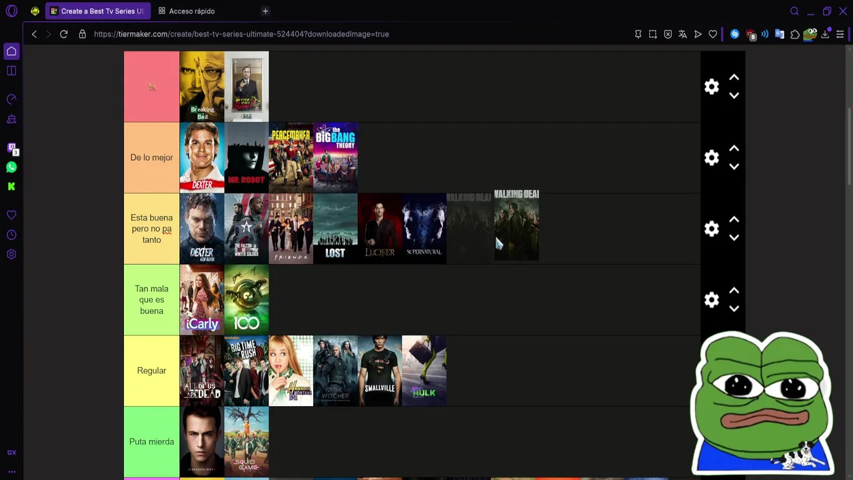Click the Tan mala que es buena label

point(151,300)
